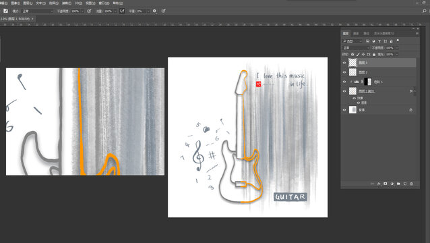Open the layer filter type dropdown
This screenshot has height=243, width=430.
pyautogui.click(x=352, y=41)
